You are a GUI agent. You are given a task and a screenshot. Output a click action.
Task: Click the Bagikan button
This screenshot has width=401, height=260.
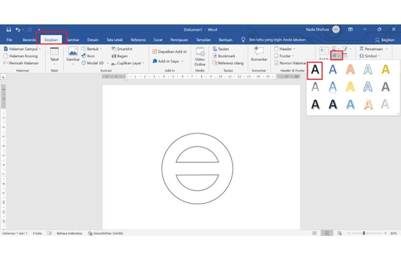(385, 40)
